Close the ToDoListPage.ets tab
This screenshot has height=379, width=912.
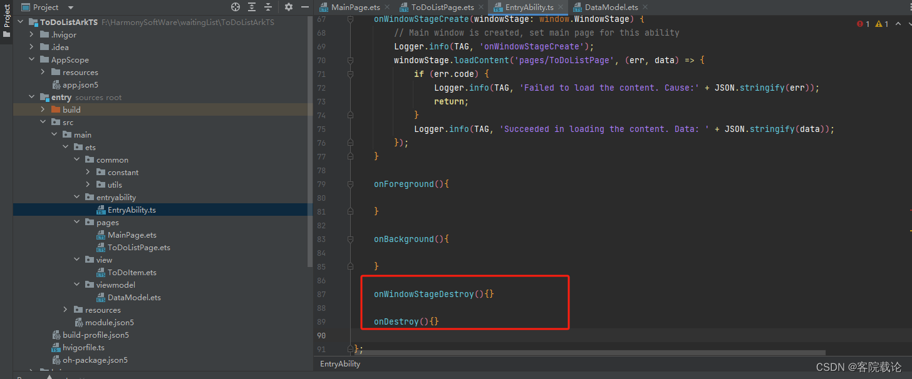pos(481,8)
